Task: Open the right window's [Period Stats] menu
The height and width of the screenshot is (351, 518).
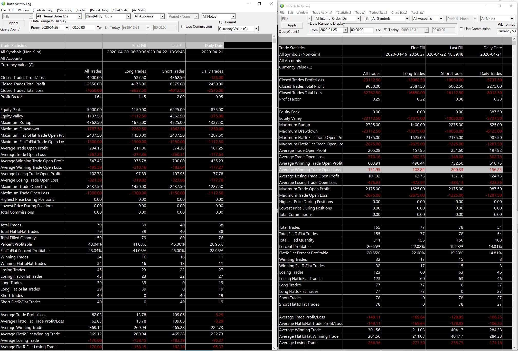Action: (378, 13)
